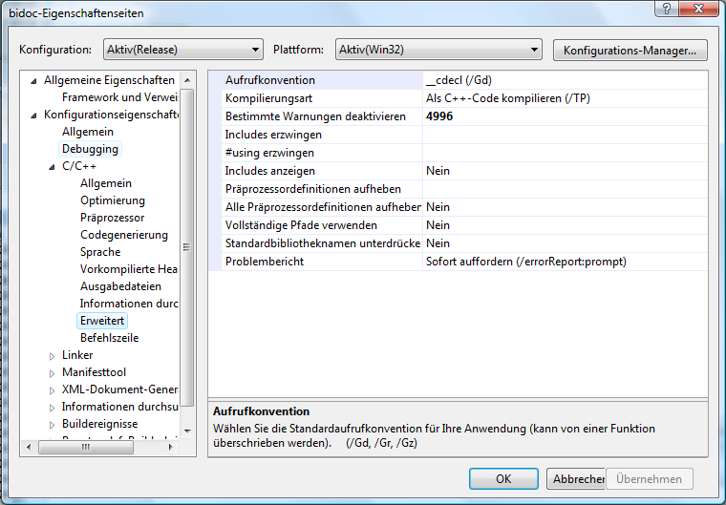
Task: Select Präprozessor in the tree
Action: click(112, 218)
